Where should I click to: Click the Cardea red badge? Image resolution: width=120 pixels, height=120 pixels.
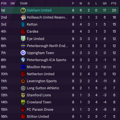[23, 31]
